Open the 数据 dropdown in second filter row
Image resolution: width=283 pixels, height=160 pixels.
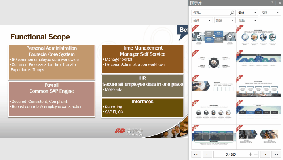click(225, 20)
